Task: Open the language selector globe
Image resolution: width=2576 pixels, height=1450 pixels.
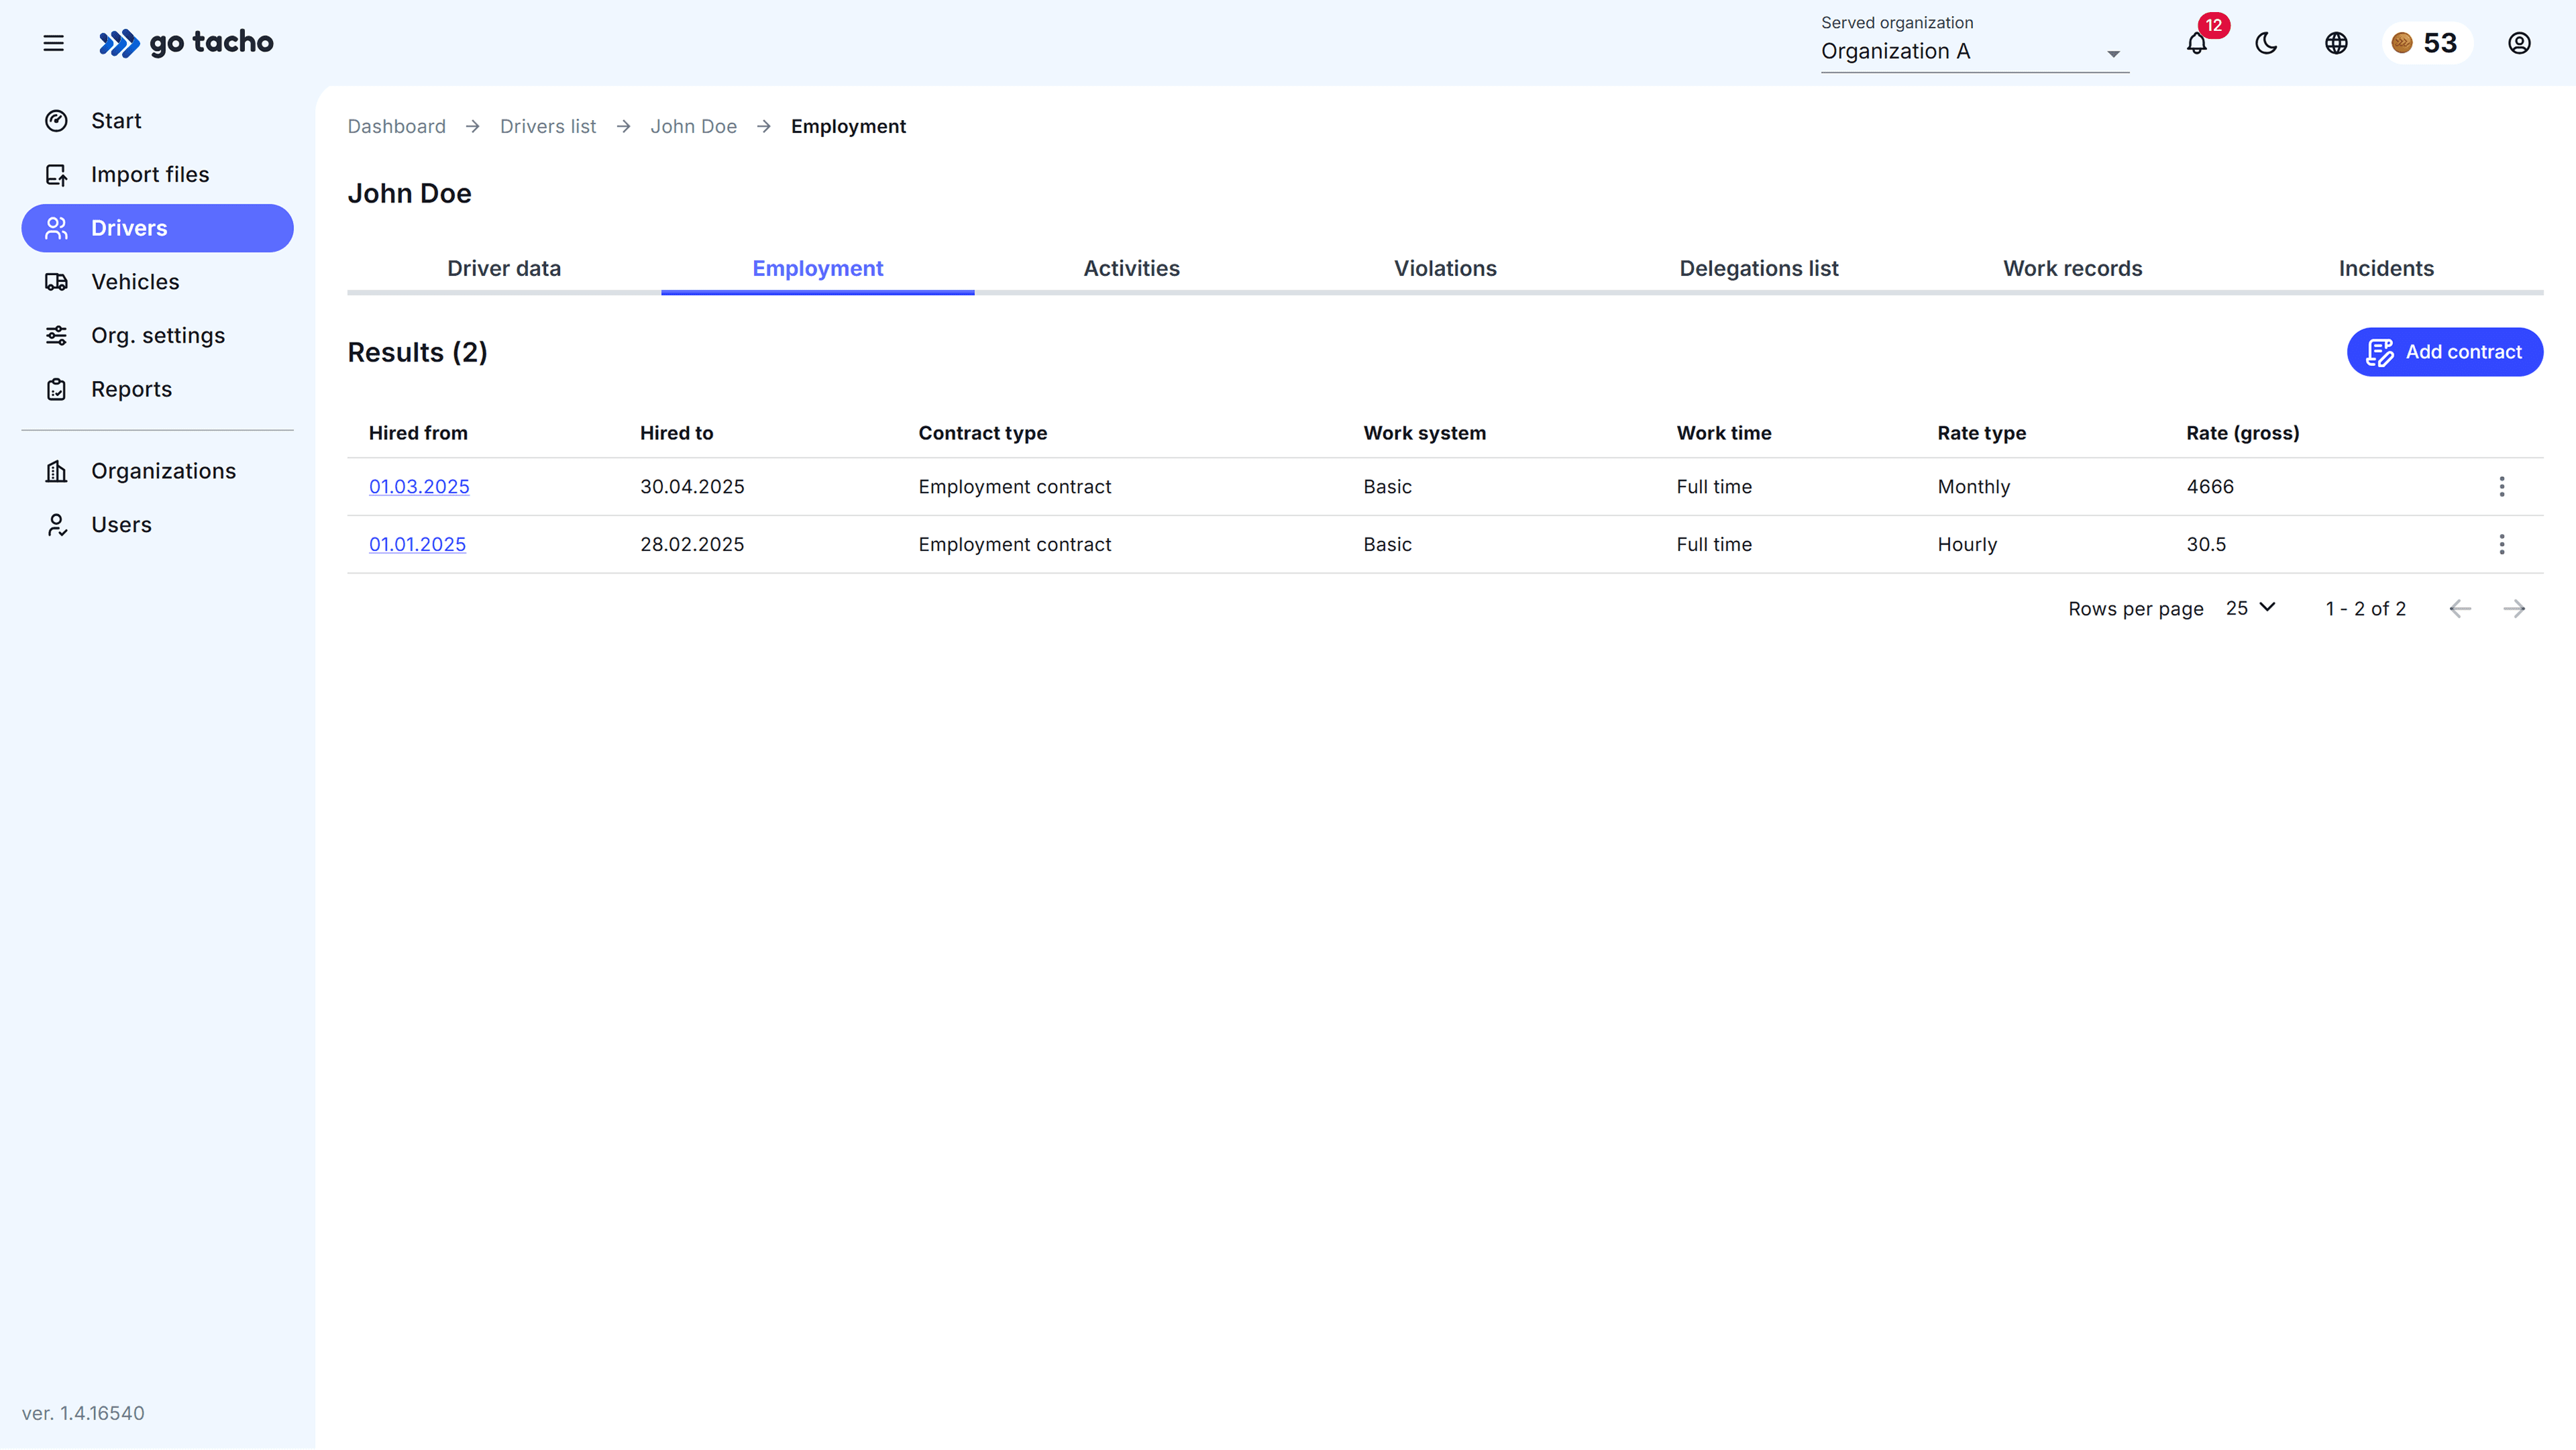Action: coord(2336,43)
